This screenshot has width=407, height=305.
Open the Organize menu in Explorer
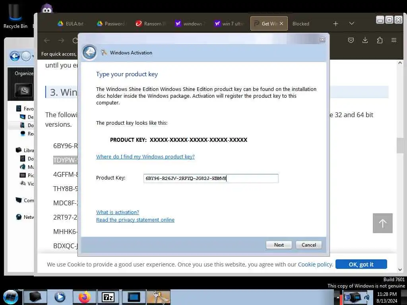point(24,73)
